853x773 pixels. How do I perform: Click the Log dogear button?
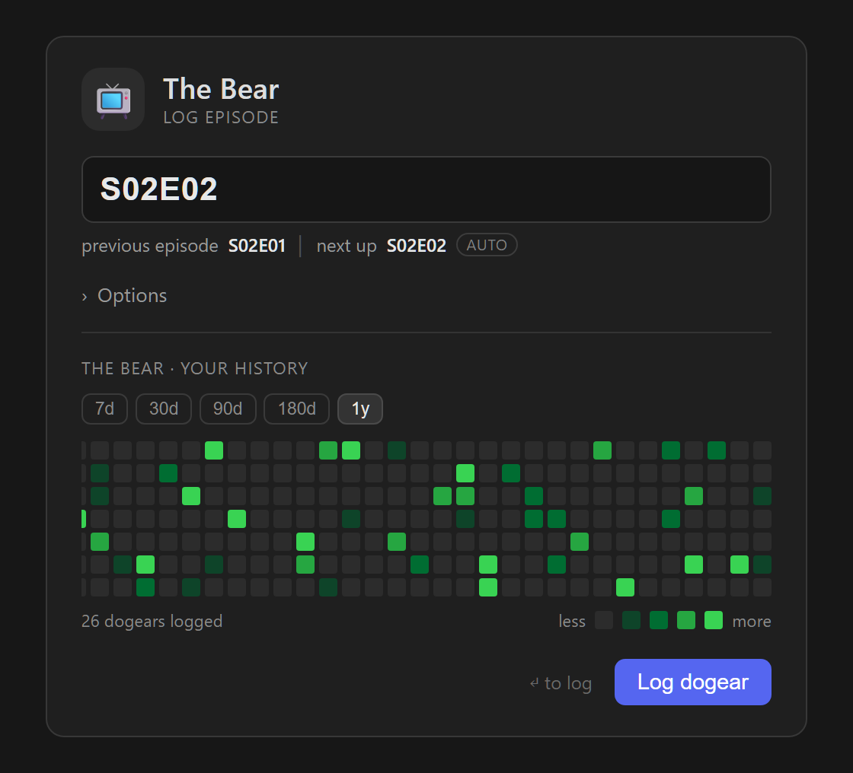[692, 682]
